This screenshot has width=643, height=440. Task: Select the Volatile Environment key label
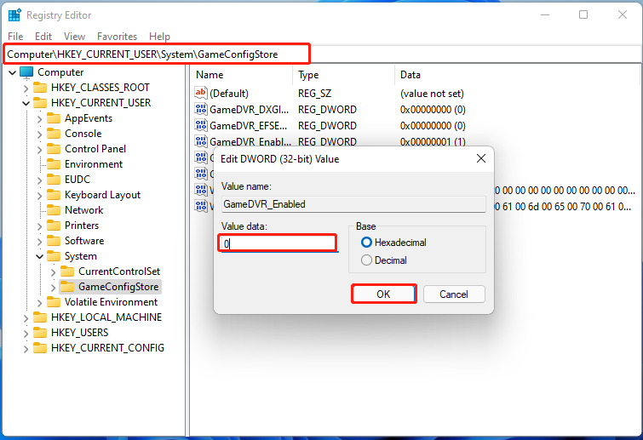[111, 302]
